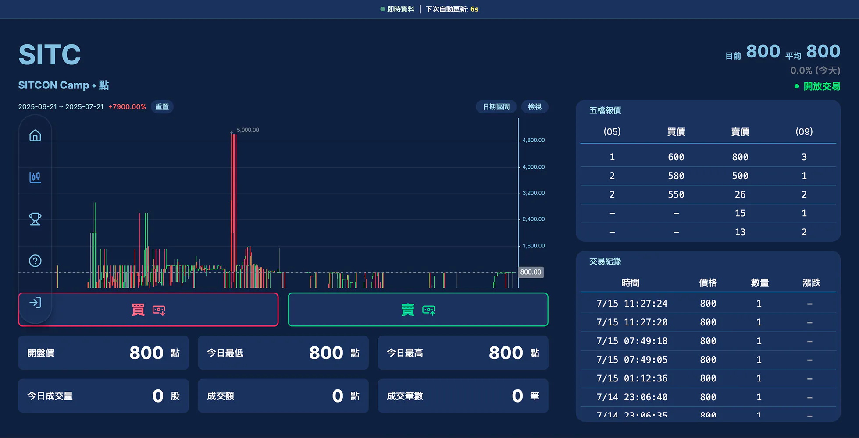The height and width of the screenshot is (438, 859).
Task: Open the 日期區間 date range selector
Action: tap(496, 107)
